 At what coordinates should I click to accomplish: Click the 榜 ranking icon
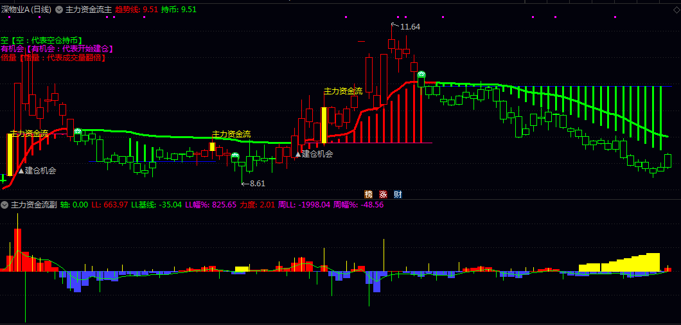tap(369, 194)
